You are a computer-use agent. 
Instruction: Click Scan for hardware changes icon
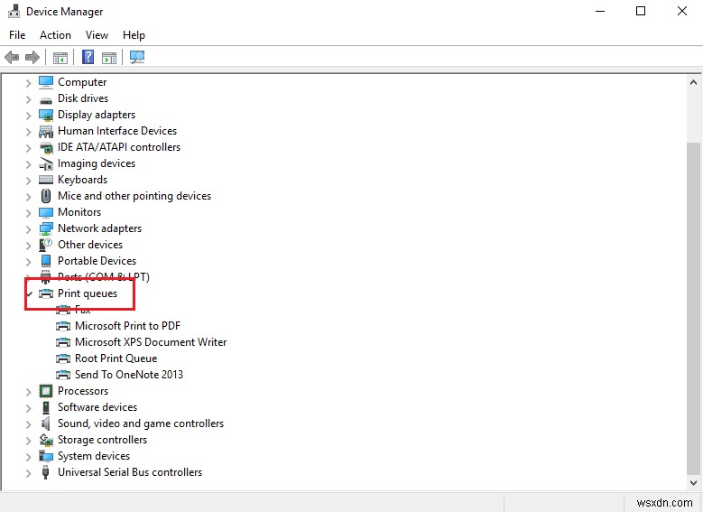click(137, 57)
